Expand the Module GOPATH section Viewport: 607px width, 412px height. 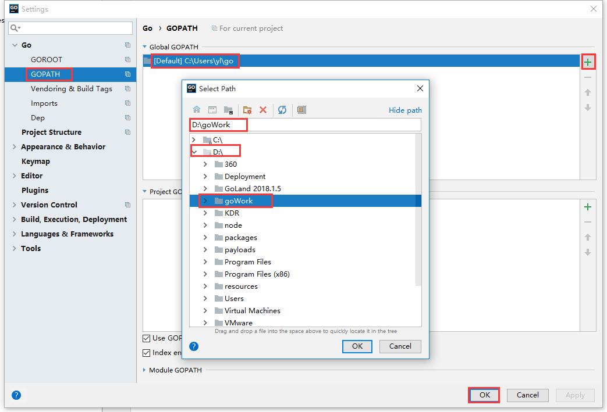[144, 370]
